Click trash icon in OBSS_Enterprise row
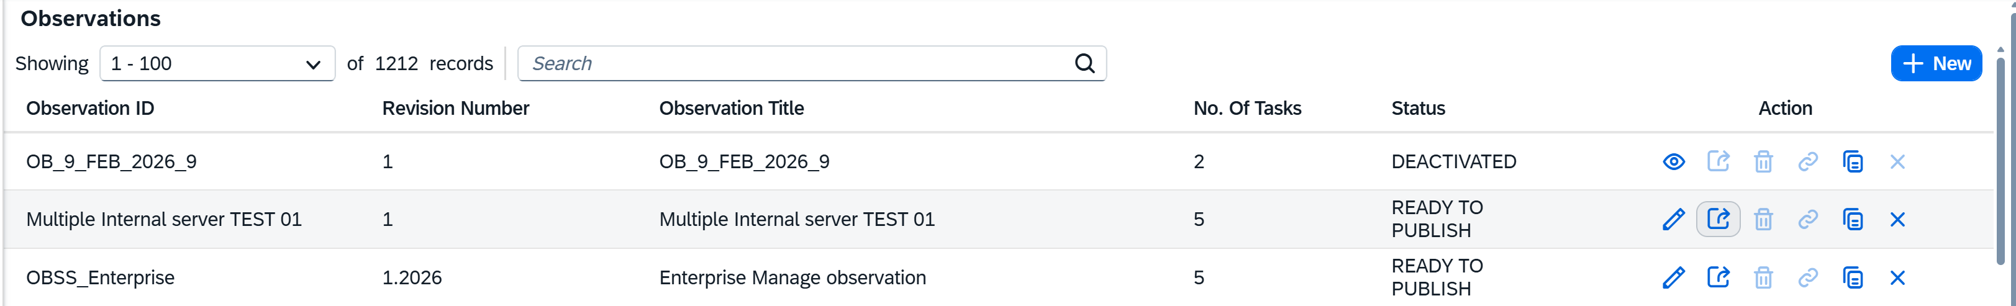Screen dimensions: 2016x306 click(x=1763, y=278)
